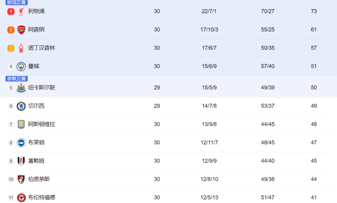Open the 纽卡斯尔联 team name
This screenshot has height=203, width=337.
41,87
